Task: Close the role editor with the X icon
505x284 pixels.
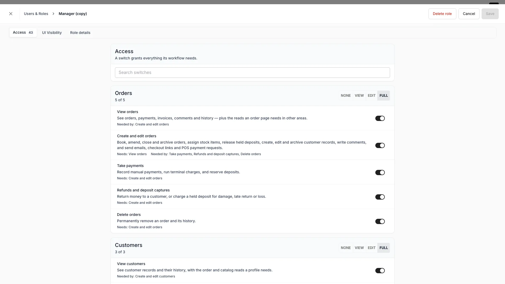Action: (11, 14)
